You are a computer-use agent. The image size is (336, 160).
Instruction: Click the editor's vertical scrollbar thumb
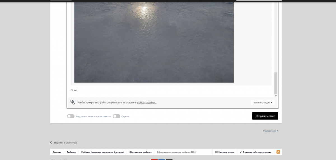276,83
